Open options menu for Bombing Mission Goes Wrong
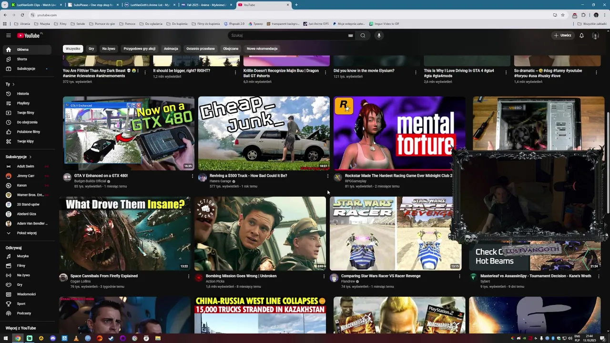The image size is (610, 343). point(324,276)
